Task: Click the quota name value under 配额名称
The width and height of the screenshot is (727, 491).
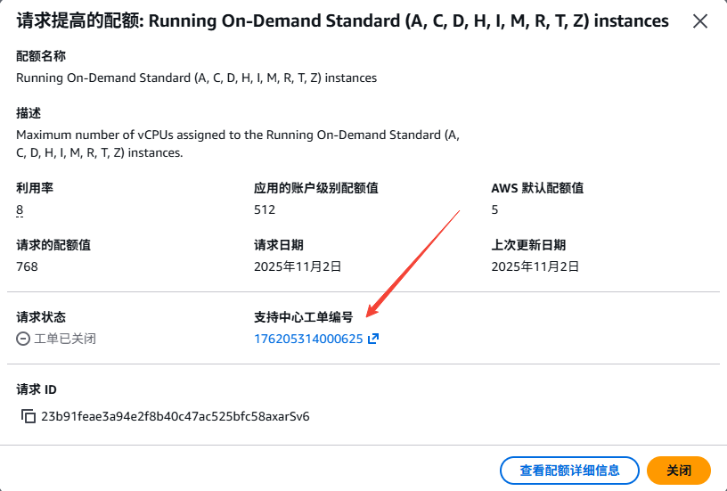Action: point(196,78)
